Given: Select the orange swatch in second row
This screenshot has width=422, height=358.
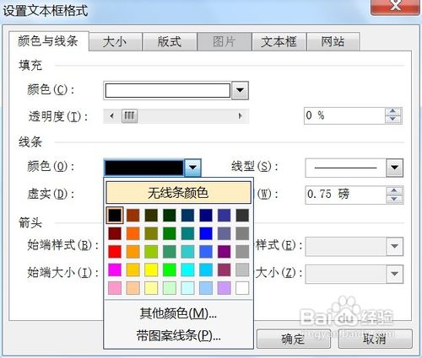Looking at the screenshot, I should [x=133, y=233].
